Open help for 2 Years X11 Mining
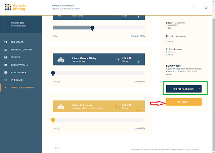 pos(138,109)
